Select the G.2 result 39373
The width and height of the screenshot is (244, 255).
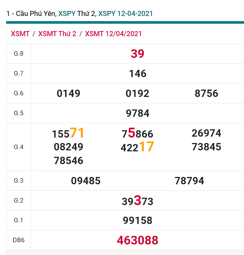(138, 201)
